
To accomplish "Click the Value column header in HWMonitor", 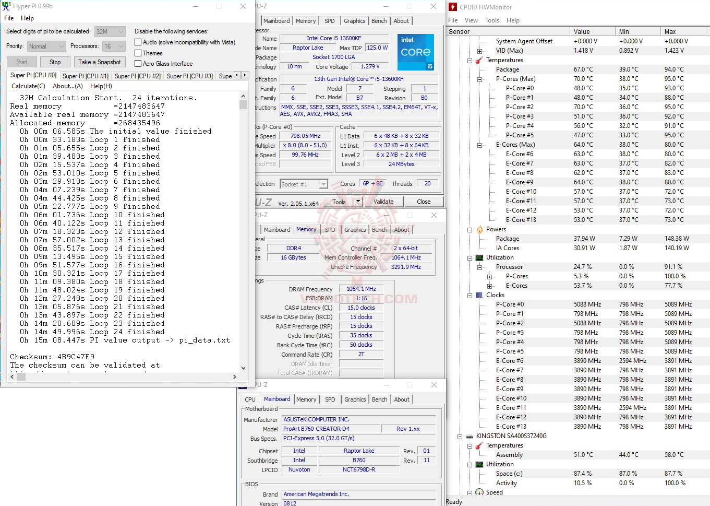I will click(592, 32).
